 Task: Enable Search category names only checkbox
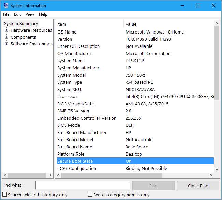(x=90, y=195)
